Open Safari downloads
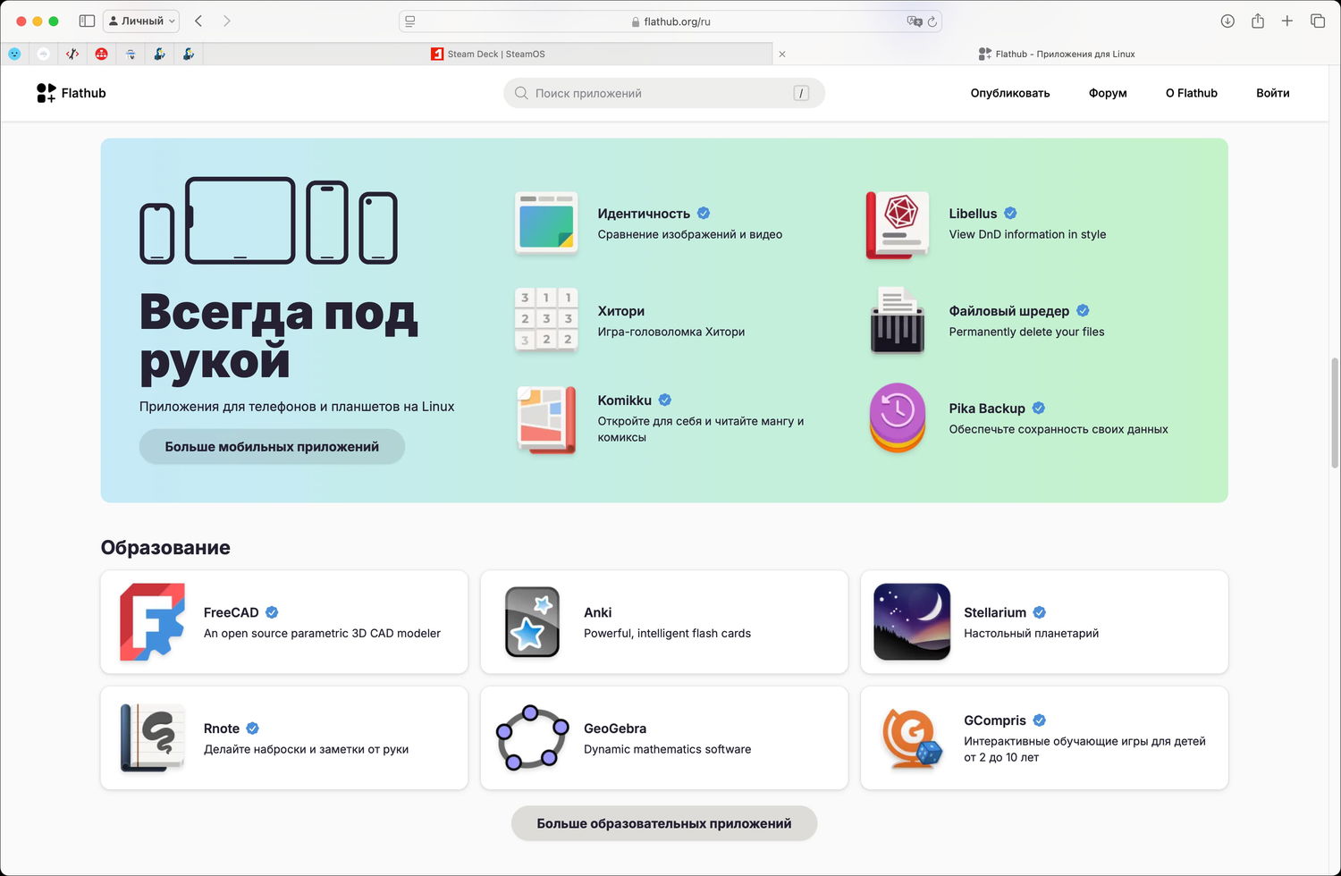The image size is (1341, 876). click(x=1227, y=21)
